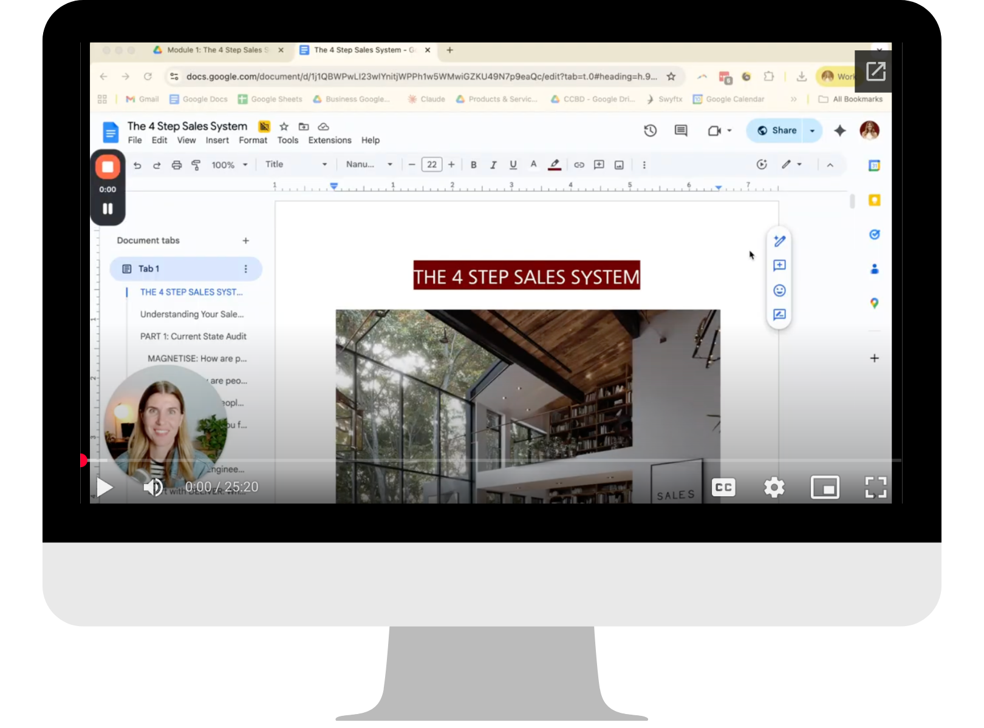984x728 pixels.
Task: Toggle bold formatting
Action: (x=474, y=165)
